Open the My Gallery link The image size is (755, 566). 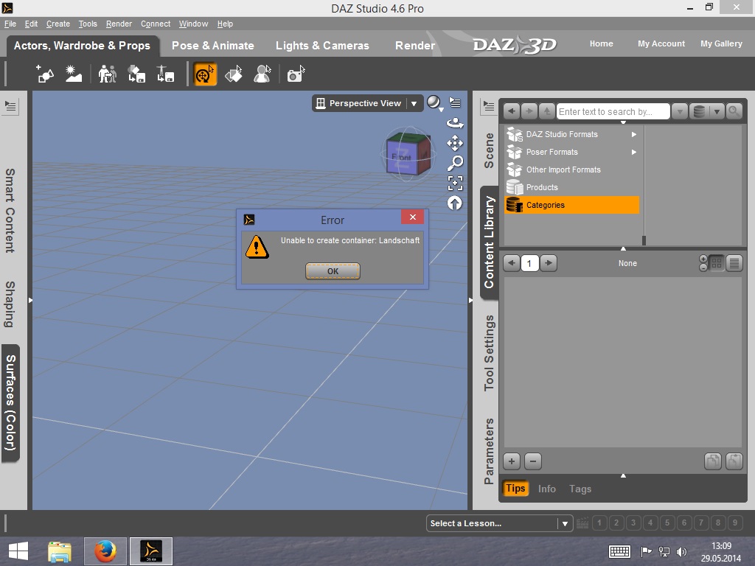point(721,43)
